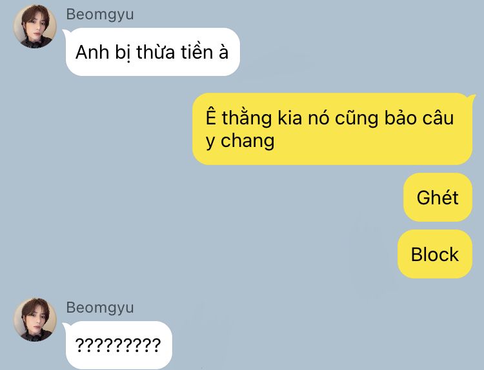Click the word "chang" in yellow message
The image size is (484, 370).
pos(248,141)
